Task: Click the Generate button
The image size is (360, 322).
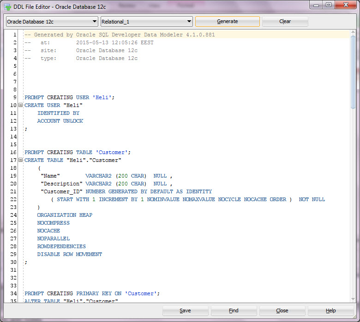Action: point(227,21)
